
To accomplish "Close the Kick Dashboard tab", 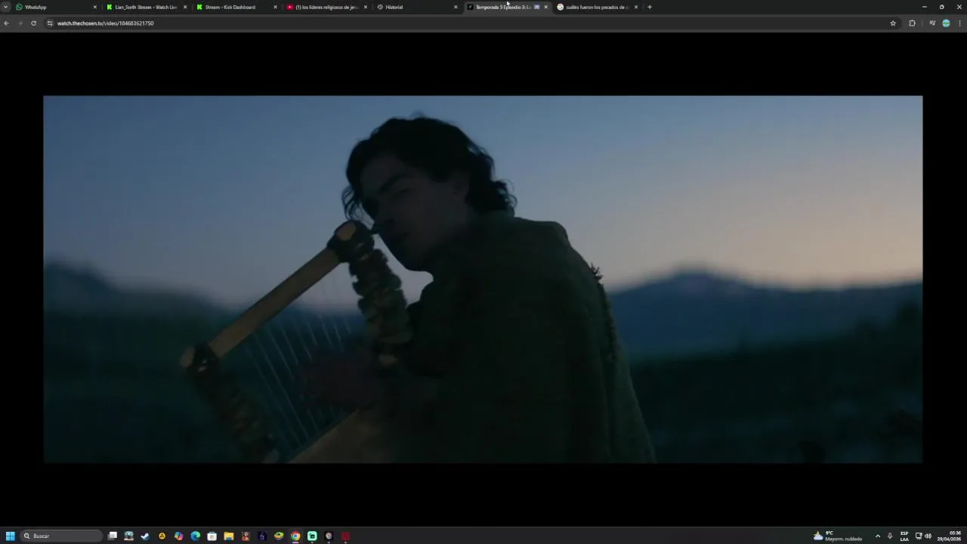I will (275, 7).
